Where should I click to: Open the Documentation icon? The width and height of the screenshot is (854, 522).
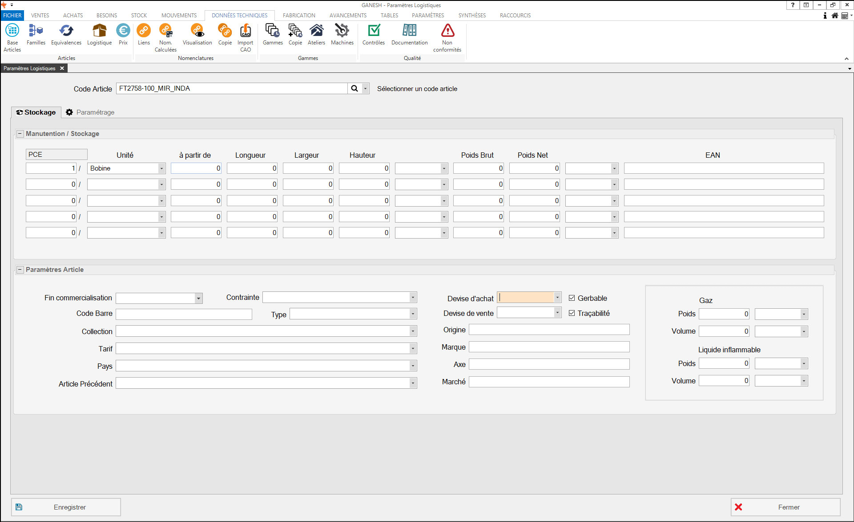[x=409, y=31]
